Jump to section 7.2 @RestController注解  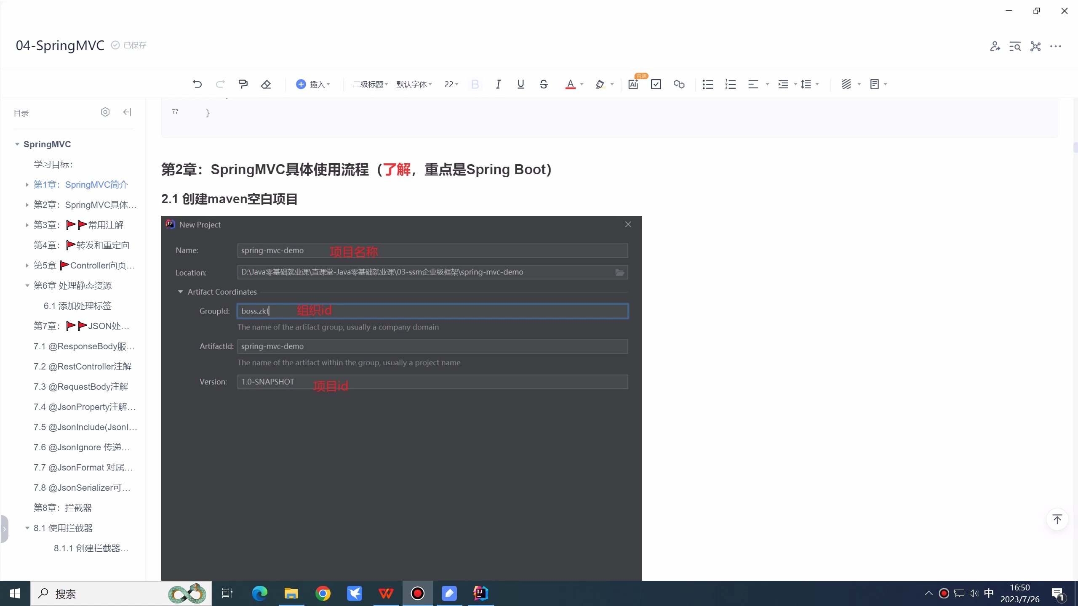82,366
